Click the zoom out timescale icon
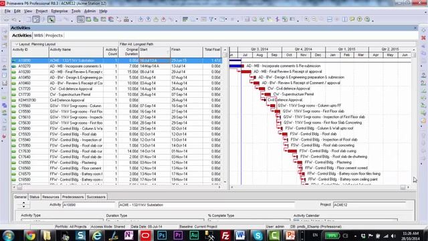The width and height of the screenshot is (428, 241). click(x=314, y=19)
